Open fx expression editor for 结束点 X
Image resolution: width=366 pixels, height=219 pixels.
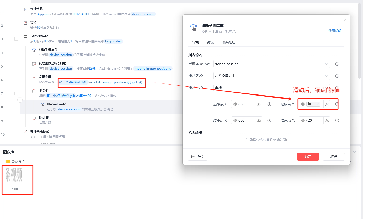point(259,120)
